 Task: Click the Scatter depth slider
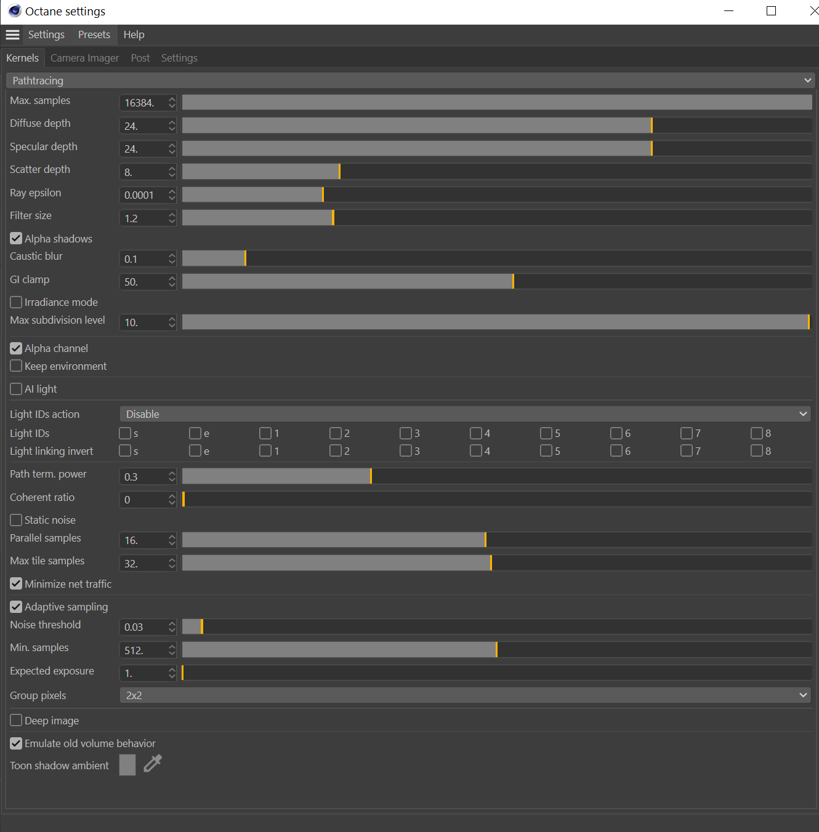pos(497,172)
